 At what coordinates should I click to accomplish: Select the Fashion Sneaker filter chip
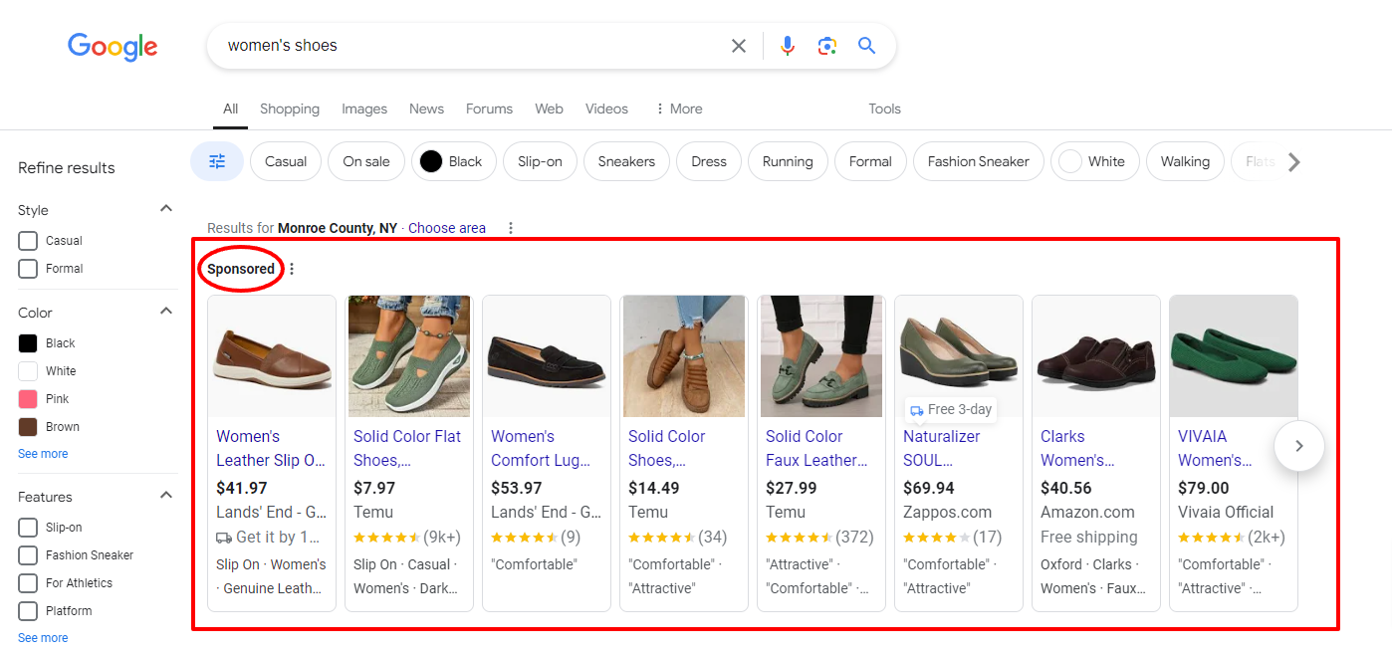[x=979, y=161]
